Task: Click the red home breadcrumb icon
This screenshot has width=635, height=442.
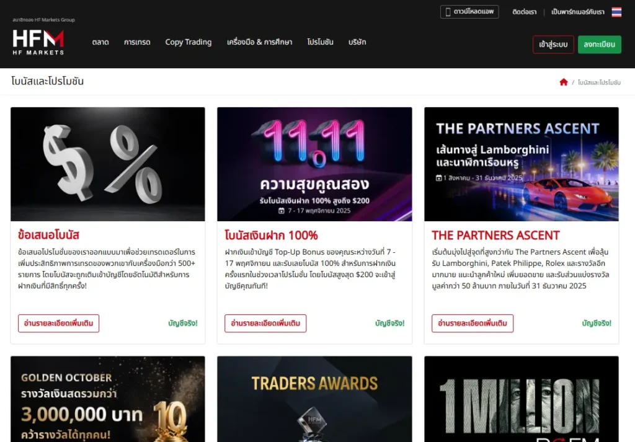Action: (563, 82)
